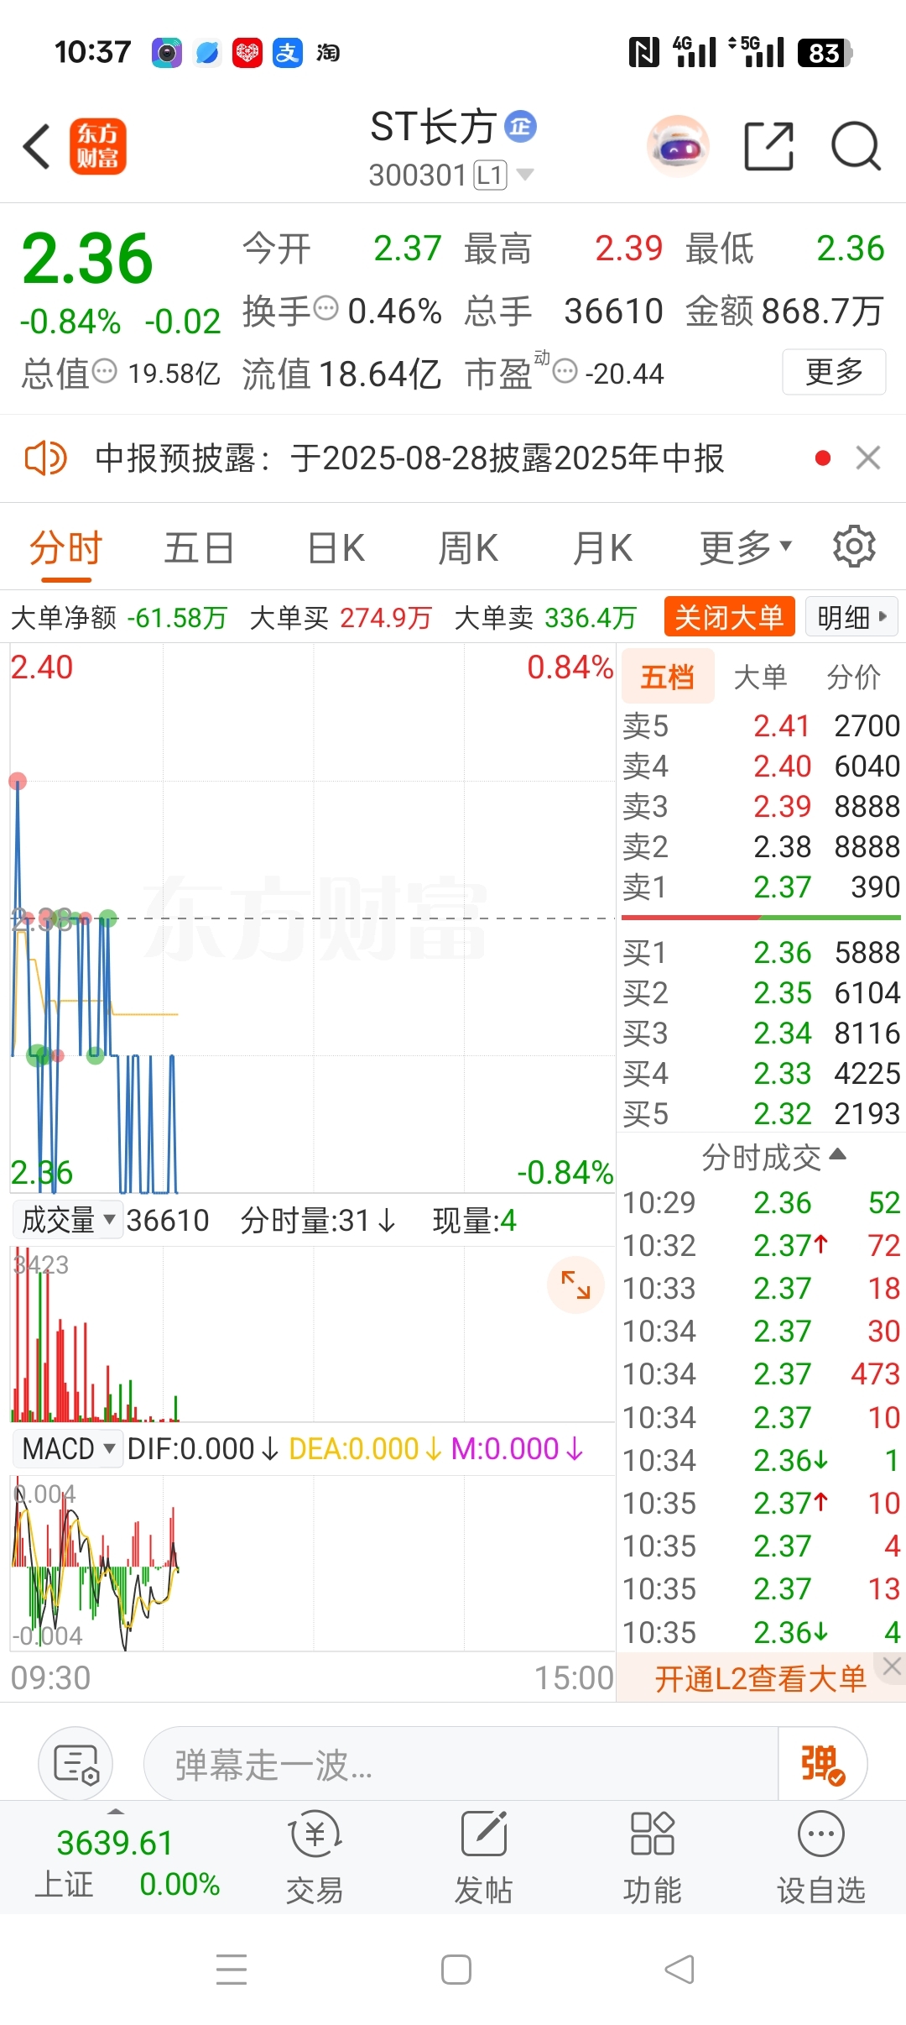Screen dimensions: 906x2025
Task: Open the 发帖 post icon
Action: click(484, 1856)
